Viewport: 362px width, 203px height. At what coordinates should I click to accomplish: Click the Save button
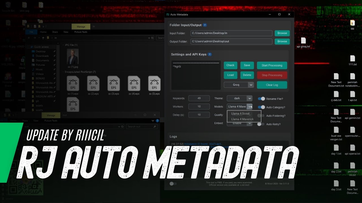pos(247,65)
